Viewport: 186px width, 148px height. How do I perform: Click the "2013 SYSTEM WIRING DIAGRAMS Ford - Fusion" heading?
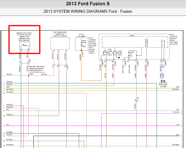[88, 12]
